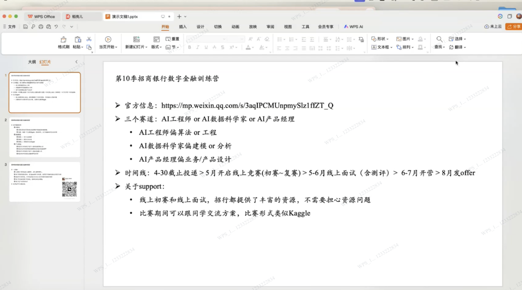The height and width of the screenshot is (290, 522).
Task: Click the 查找 magnifier search icon
Action: [x=439, y=39]
